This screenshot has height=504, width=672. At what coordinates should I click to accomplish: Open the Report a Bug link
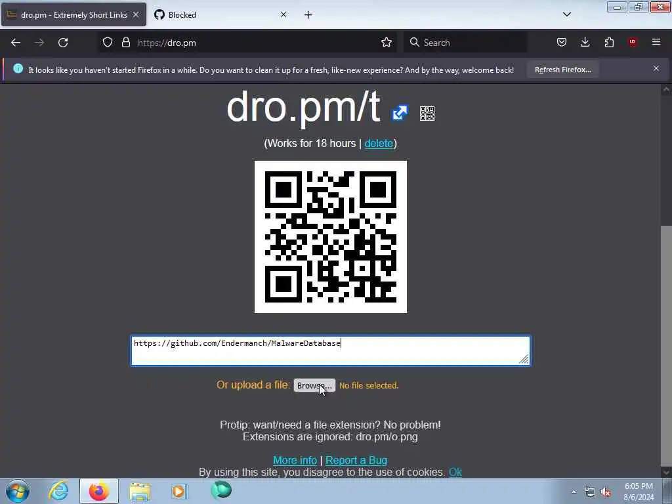356,460
